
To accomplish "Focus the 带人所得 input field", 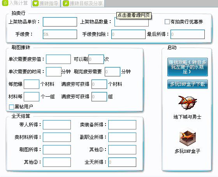I will (x=57, y=125).
